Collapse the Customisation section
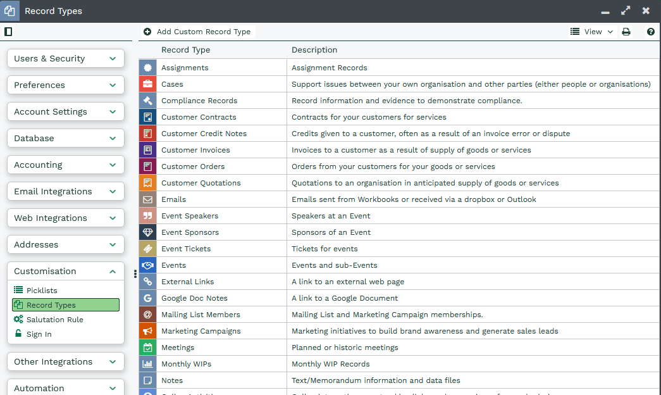The height and width of the screenshot is (395, 661). (x=66, y=271)
